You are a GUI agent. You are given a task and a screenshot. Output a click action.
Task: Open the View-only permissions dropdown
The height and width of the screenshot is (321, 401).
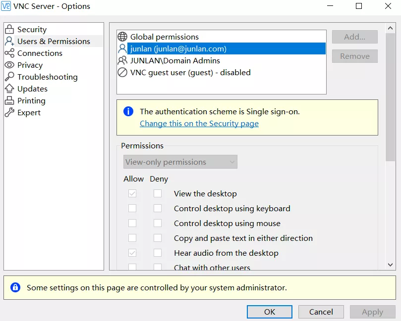pos(180,162)
